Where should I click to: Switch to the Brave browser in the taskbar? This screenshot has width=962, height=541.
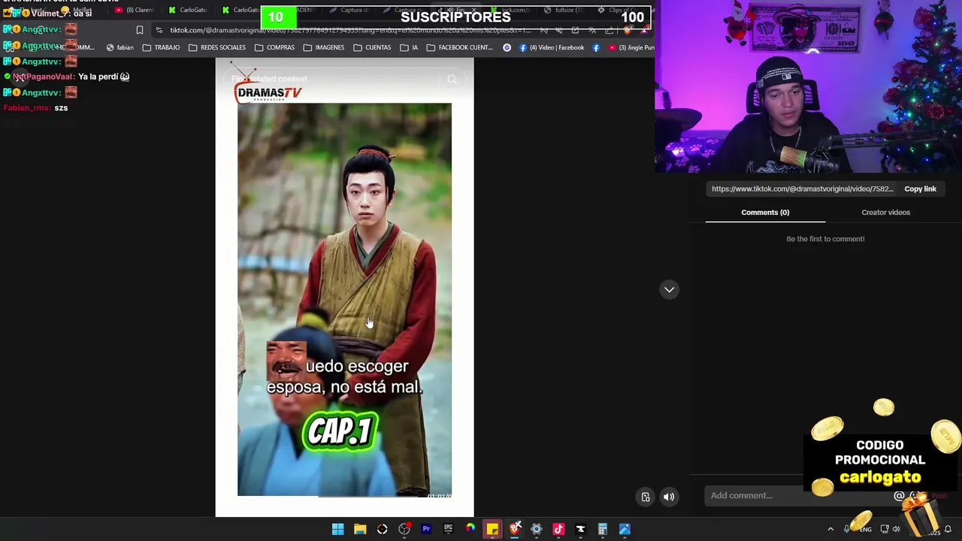[x=514, y=529]
